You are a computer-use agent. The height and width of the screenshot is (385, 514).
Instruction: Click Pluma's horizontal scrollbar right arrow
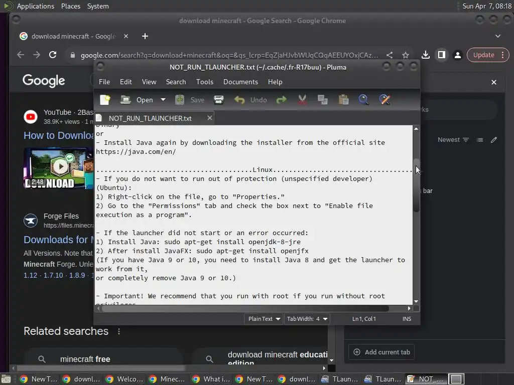coord(409,308)
